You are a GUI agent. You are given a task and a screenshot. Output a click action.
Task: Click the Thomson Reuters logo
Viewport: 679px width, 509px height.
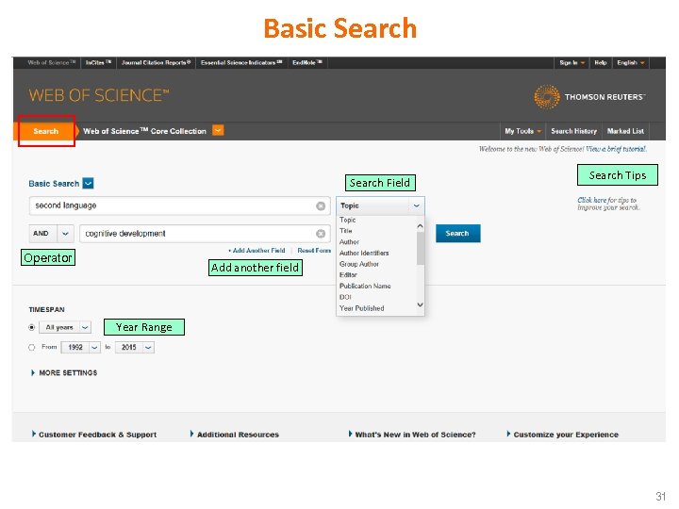589,97
